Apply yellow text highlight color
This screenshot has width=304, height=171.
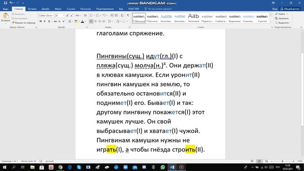tap(76, 21)
